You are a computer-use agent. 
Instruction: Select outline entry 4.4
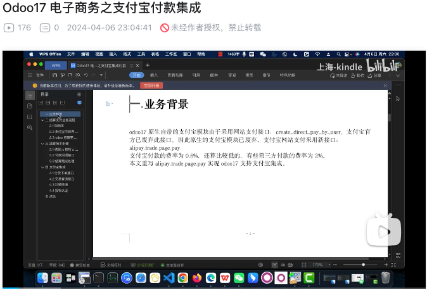(58, 191)
